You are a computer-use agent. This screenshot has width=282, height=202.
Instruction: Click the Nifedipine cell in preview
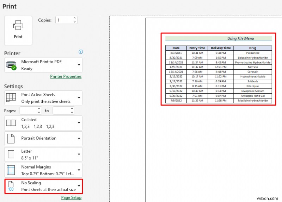[x=253, y=86]
